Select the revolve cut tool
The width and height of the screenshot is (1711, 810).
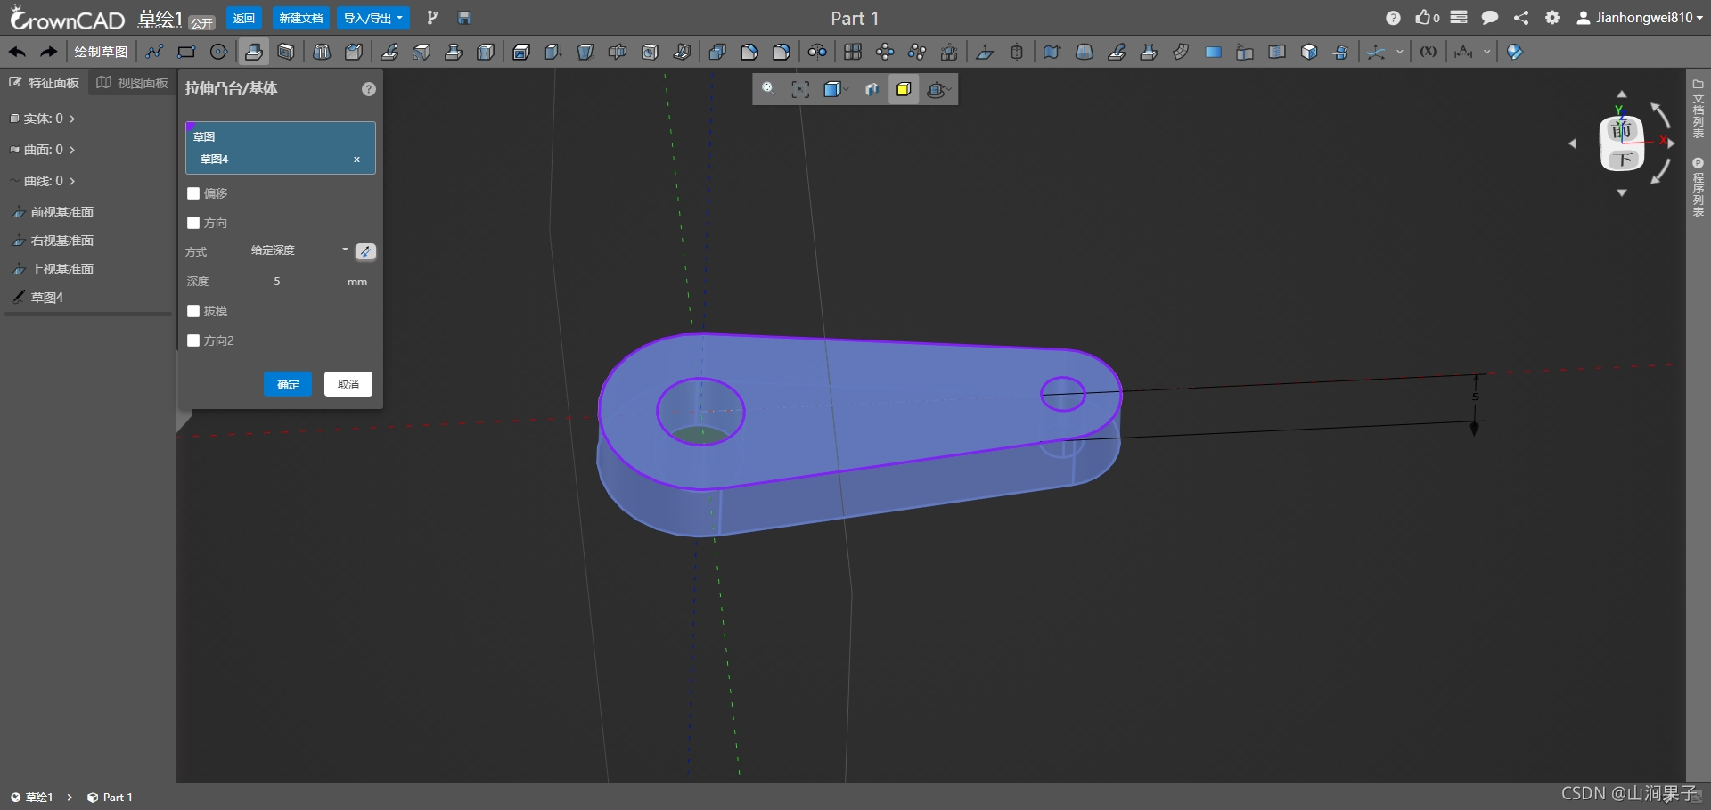pos(354,52)
